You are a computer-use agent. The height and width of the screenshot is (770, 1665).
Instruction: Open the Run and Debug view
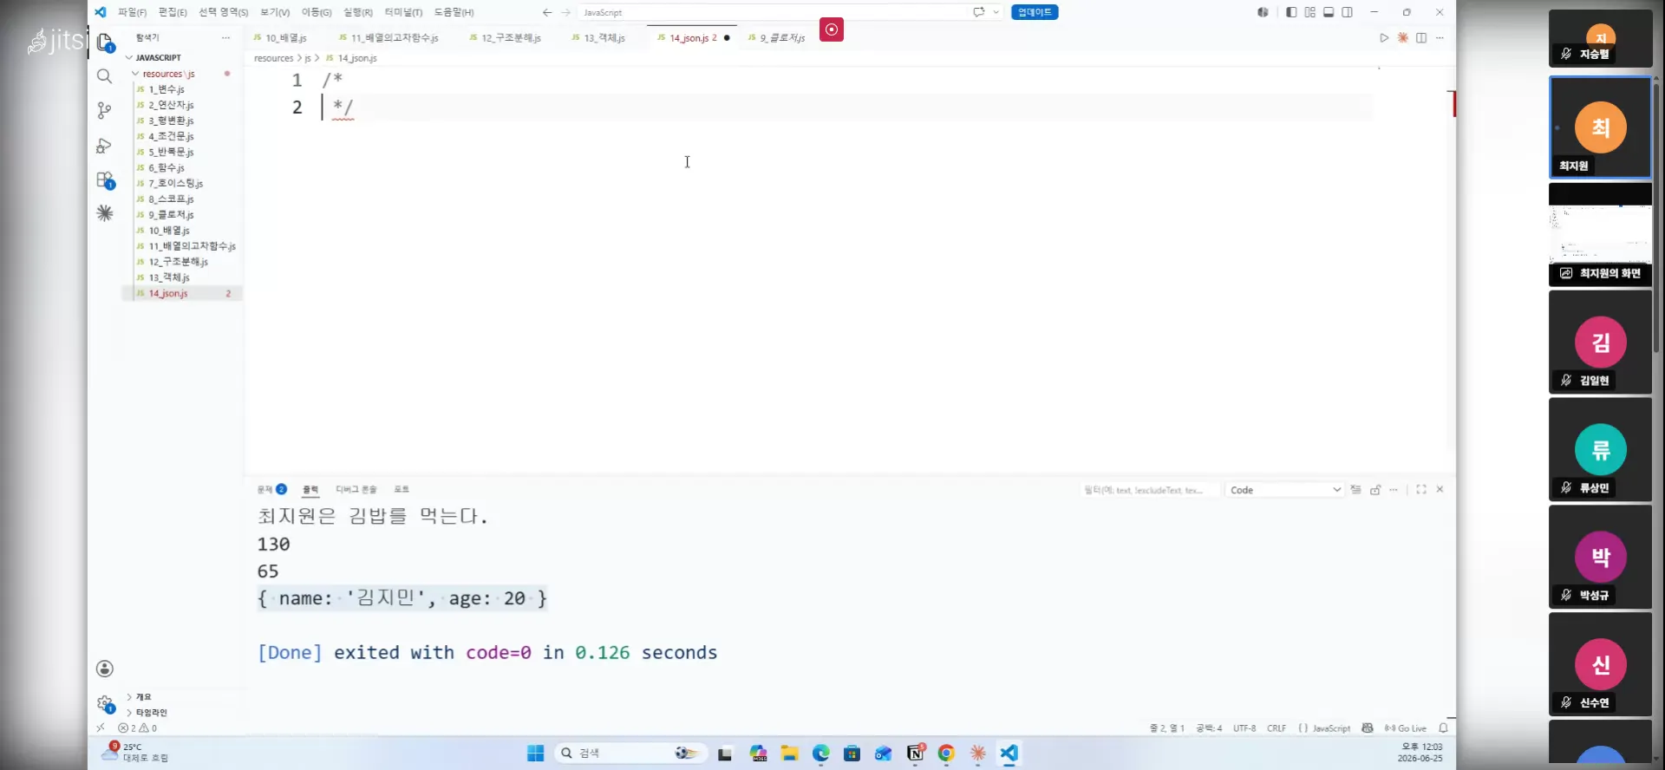(105, 146)
